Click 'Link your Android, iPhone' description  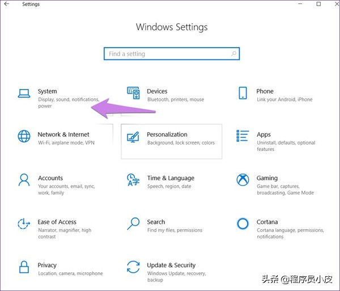pos(284,99)
